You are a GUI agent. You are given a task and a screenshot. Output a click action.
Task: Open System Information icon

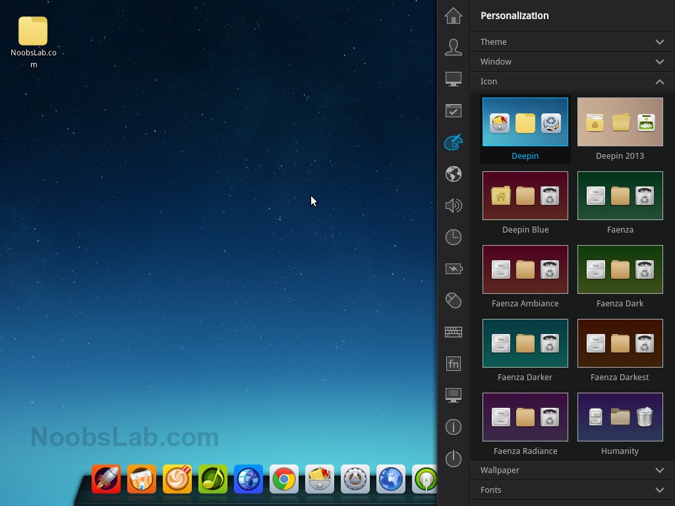(454, 427)
